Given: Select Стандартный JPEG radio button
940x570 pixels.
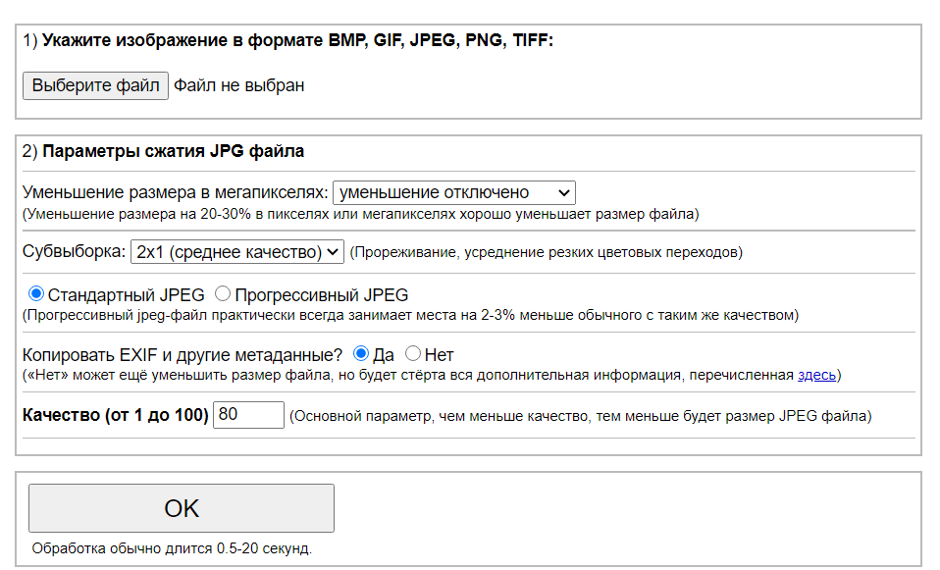Looking at the screenshot, I should pyautogui.click(x=36, y=293).
